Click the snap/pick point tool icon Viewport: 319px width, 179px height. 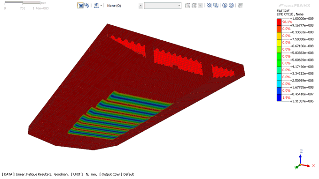pyautogui.click(x=96, y=6)
